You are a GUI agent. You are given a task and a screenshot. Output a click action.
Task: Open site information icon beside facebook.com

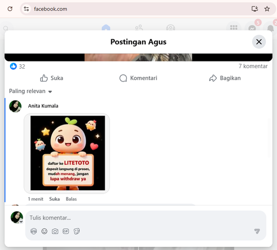pos(26,9)
